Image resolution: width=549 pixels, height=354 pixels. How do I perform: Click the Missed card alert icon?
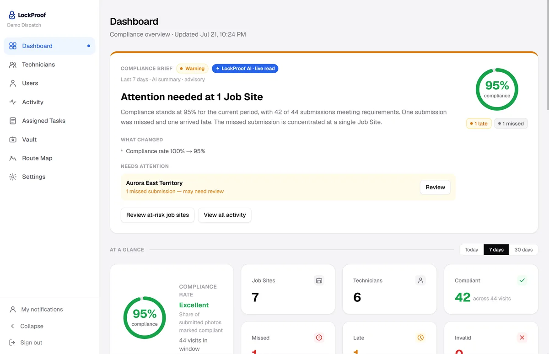[x=319, y=338]
